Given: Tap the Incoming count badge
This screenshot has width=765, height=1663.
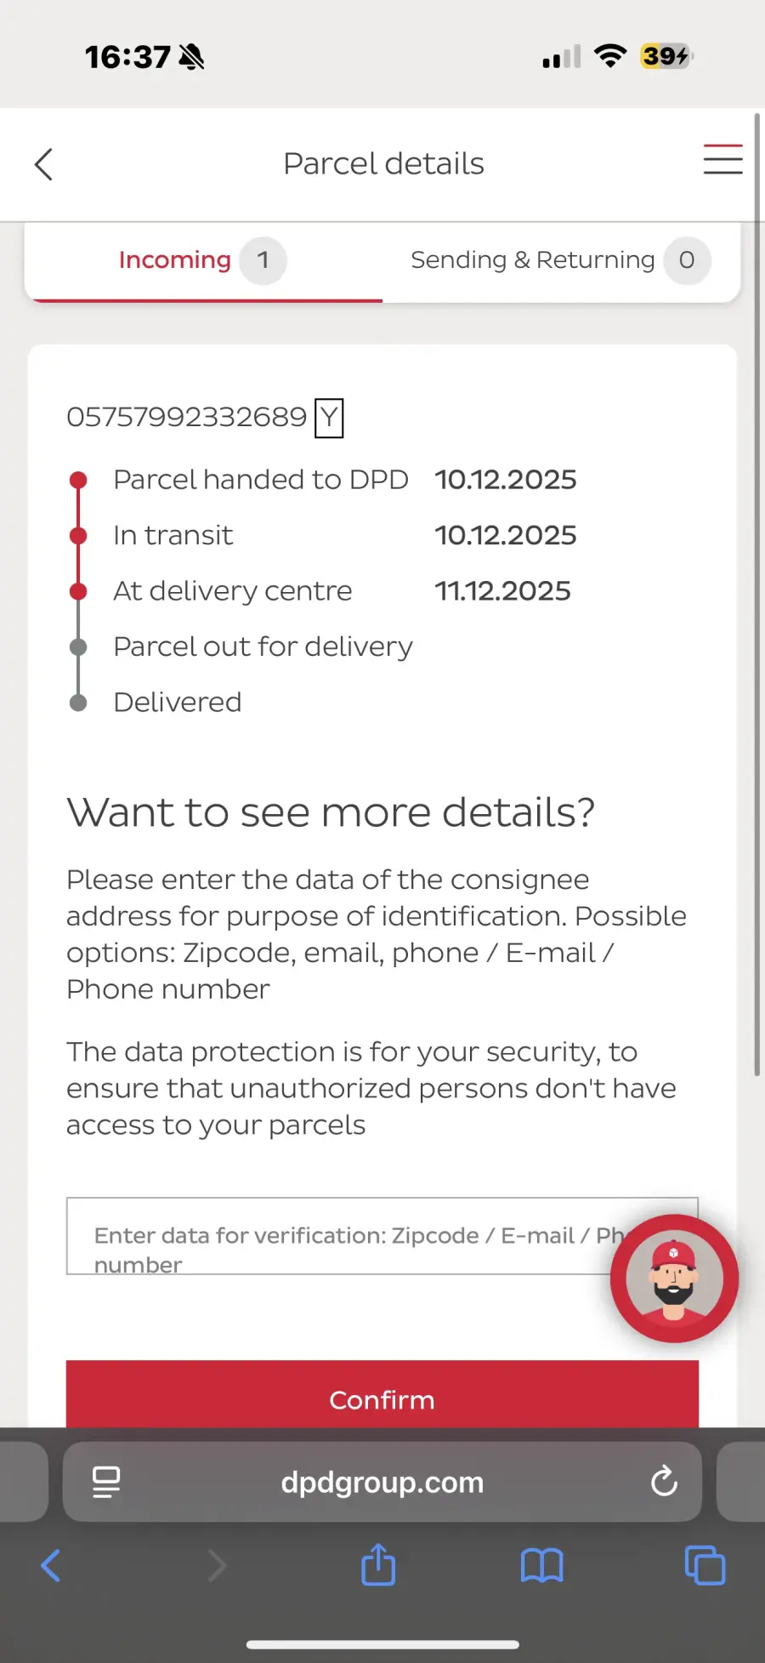Looking at the screenshot, I should (x=263, y=260).
